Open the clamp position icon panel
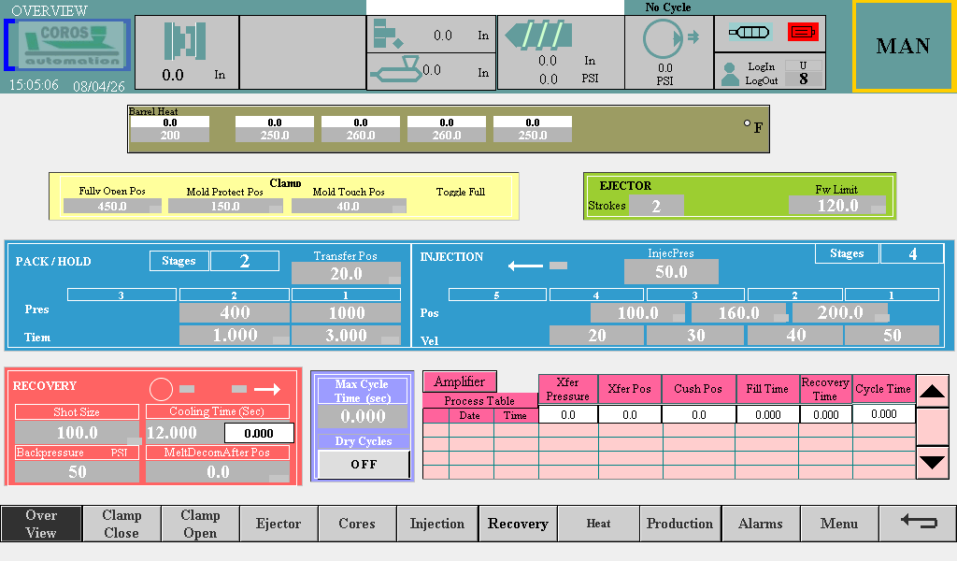The height and width of the screenshot is (561, 957). (x=184, y=41)
